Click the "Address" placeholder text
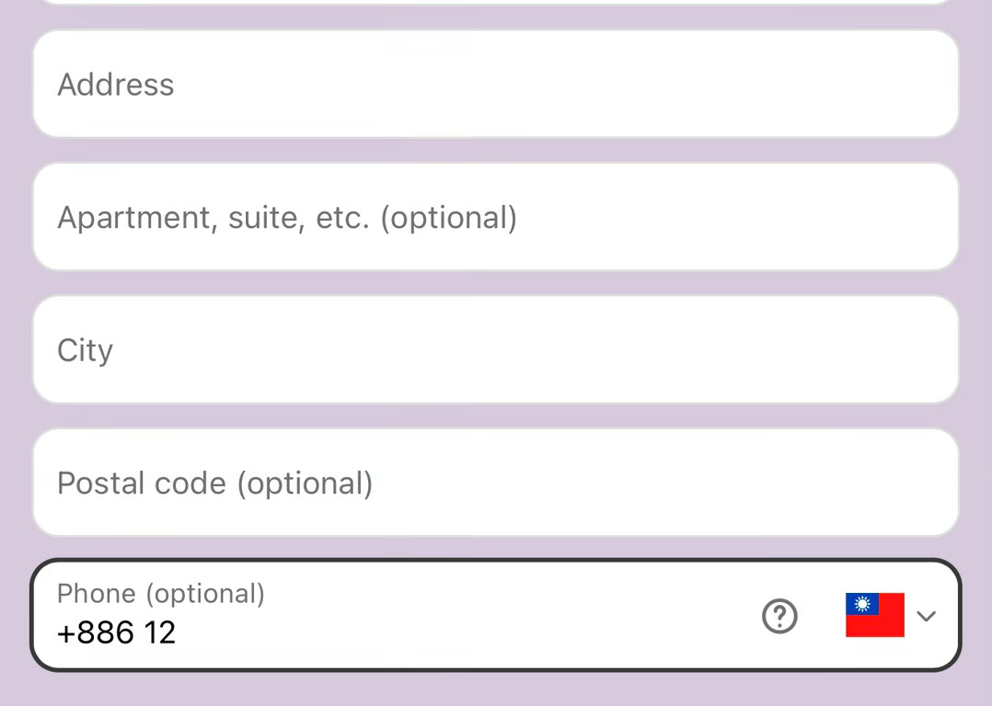This screenshot has width=992, height=706. pos(115,85)
